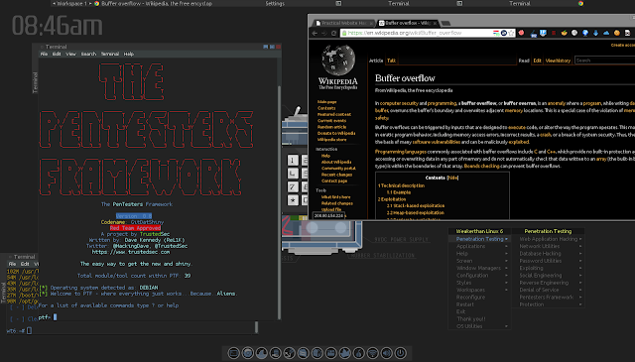Open View history on Wikipedia page

click(558, 60)
